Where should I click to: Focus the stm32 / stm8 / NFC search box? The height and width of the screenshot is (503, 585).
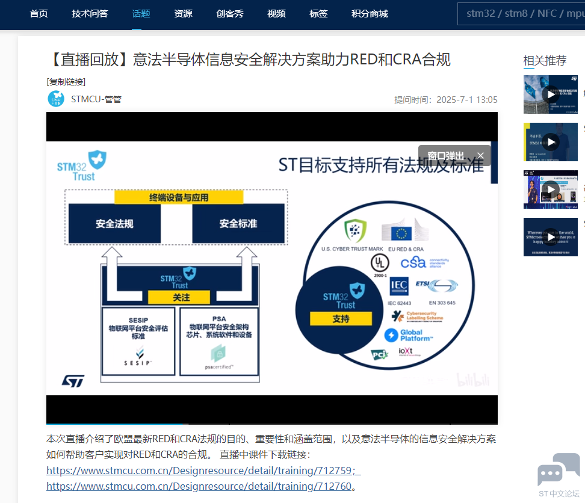point(521,14)
